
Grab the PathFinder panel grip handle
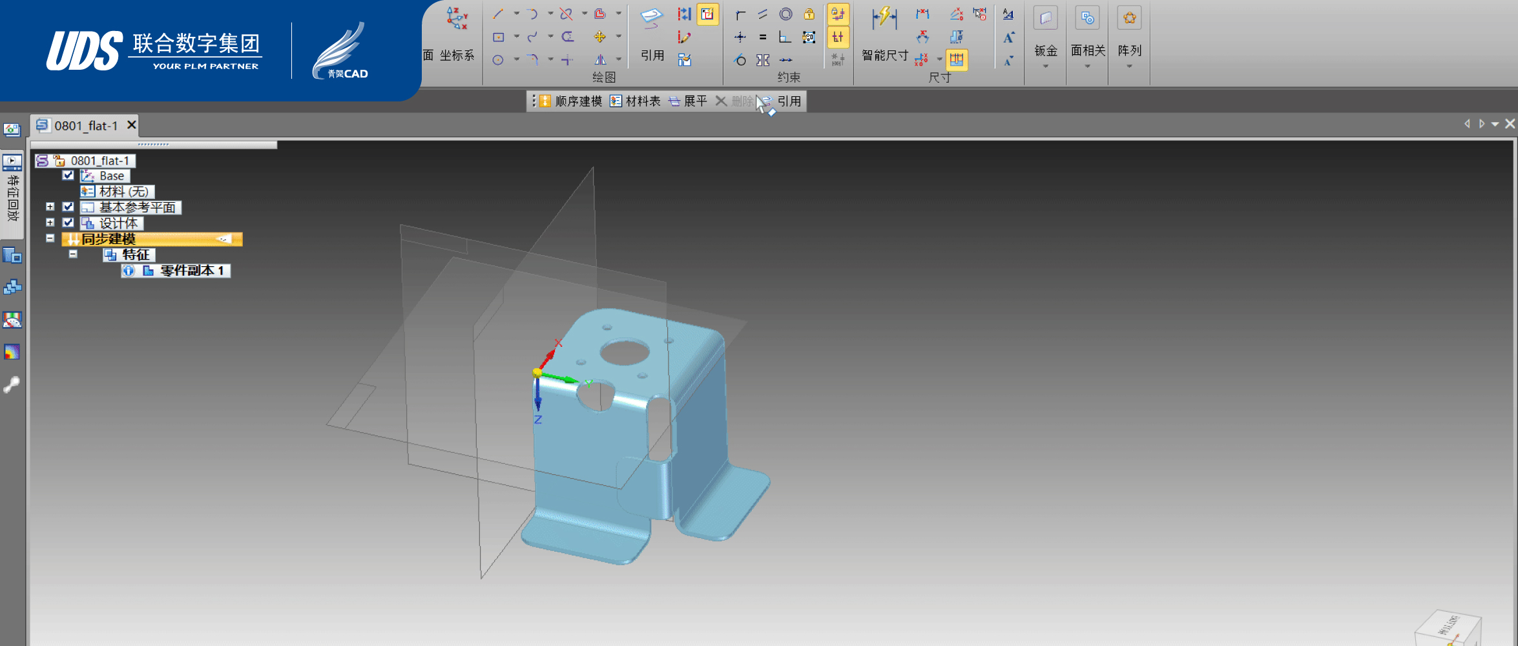(x=153, y=144)
